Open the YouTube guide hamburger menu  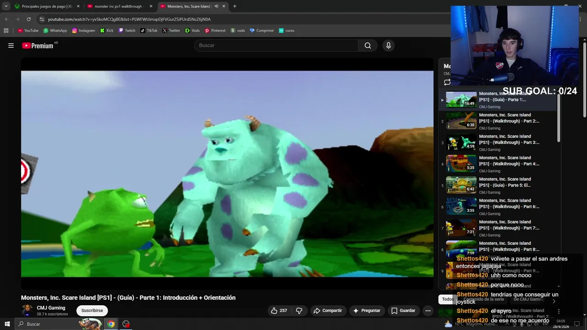pyautogui.click(x=11, y=45)
